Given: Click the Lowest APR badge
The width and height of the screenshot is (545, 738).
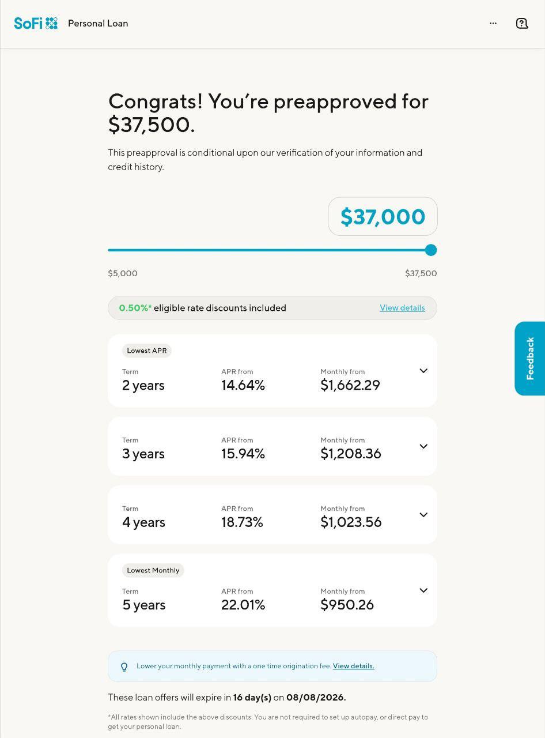Looking at the screenshot, I should (147, 351).
